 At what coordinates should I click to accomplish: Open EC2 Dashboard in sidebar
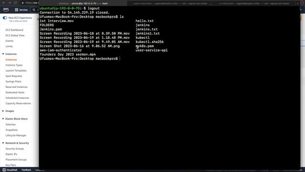tap(14, 30)
